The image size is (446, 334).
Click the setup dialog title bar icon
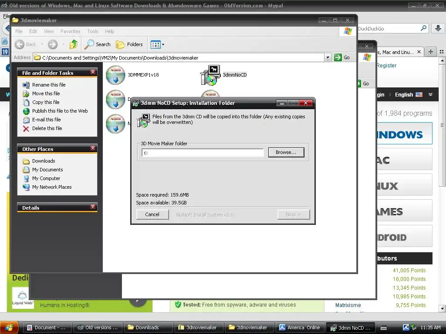pos(136,103)
